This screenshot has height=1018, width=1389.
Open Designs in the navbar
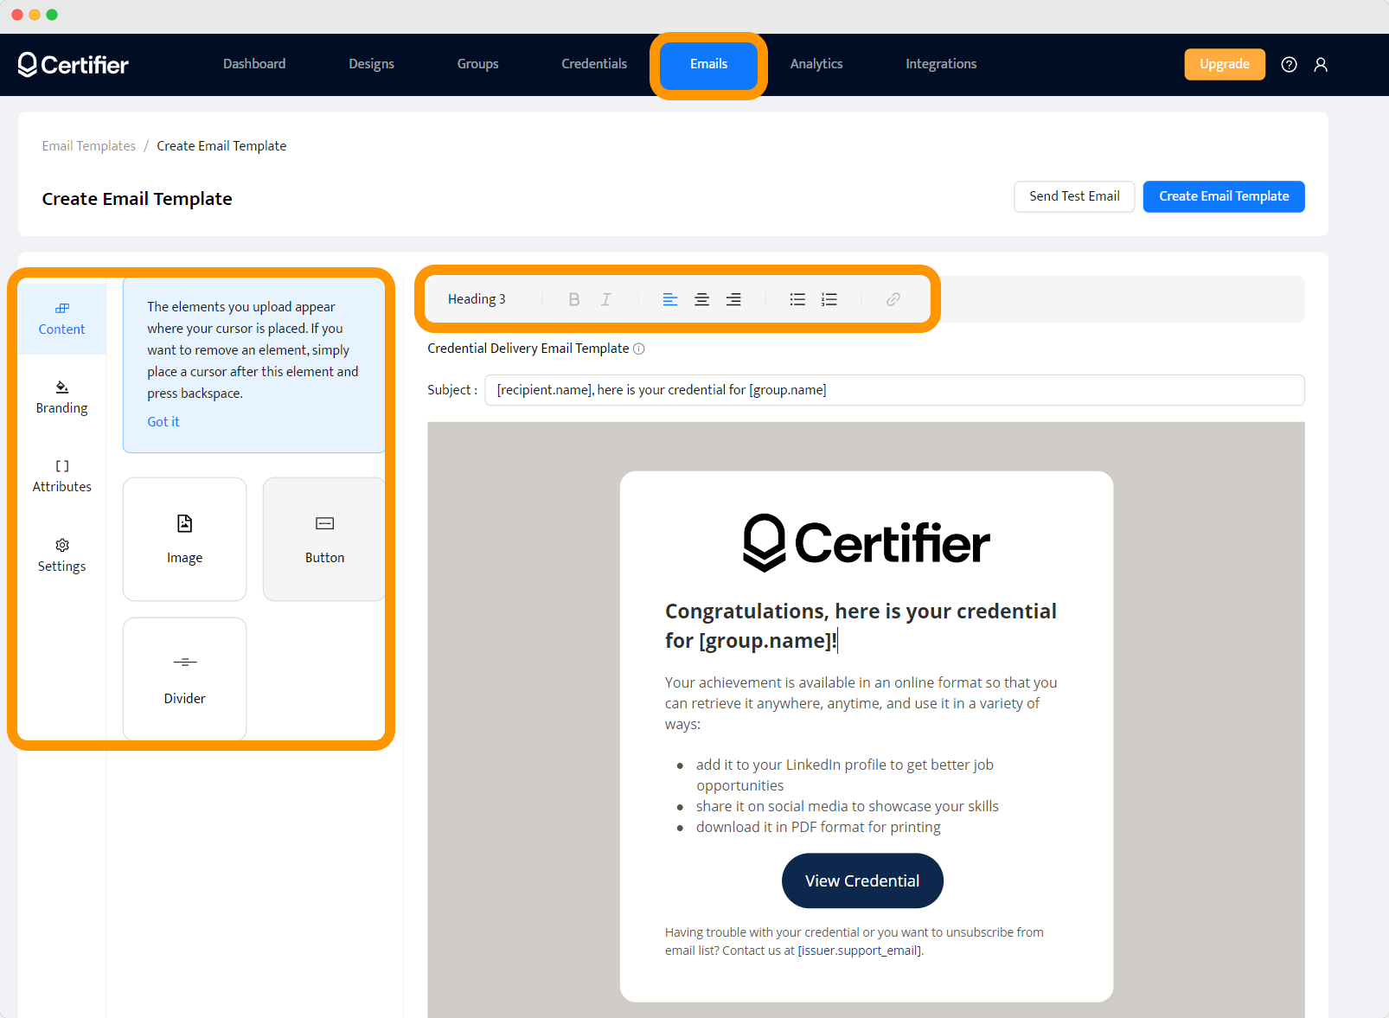(371, 64)
